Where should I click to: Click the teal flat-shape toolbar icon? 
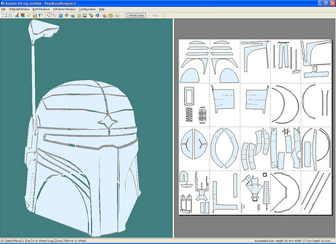[x=73, y=15]
